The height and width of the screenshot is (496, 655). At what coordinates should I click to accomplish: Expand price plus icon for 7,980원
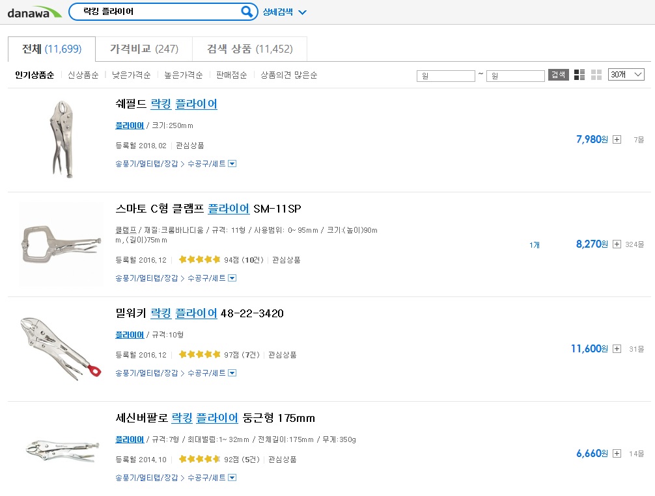point(617,139)
